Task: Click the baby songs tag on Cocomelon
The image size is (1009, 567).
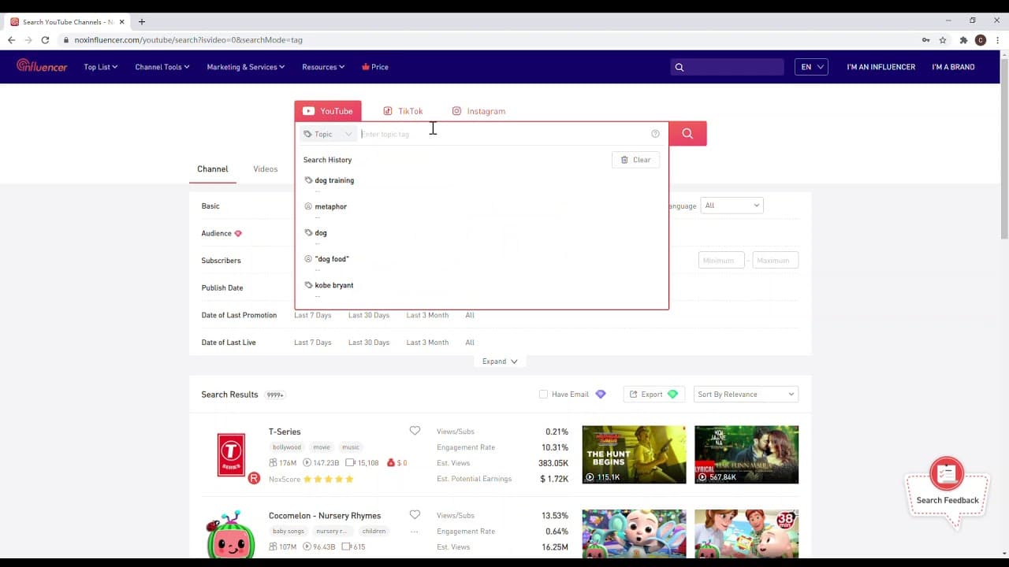Action: (x=289, y=531)
